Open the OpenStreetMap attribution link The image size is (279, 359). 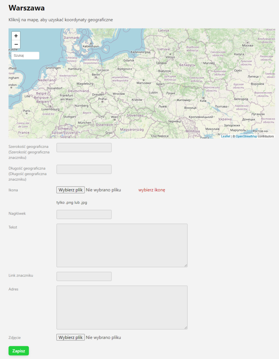[x=246, y=136]
